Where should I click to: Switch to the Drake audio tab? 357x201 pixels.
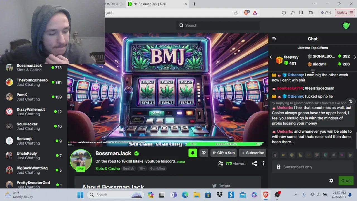[115, 4]
